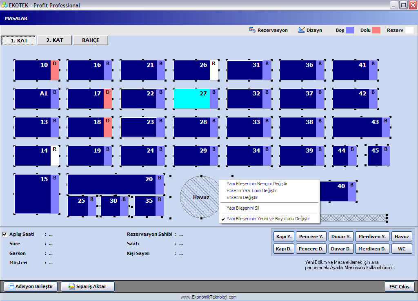Viewport: 418px width, 301px height.
Task: Add a Duvar Y. wall component
Action: (x=341, y=237)
